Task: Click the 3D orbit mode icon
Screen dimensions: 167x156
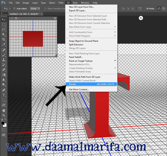Action: pyautogui.click(x=159, y=9)
